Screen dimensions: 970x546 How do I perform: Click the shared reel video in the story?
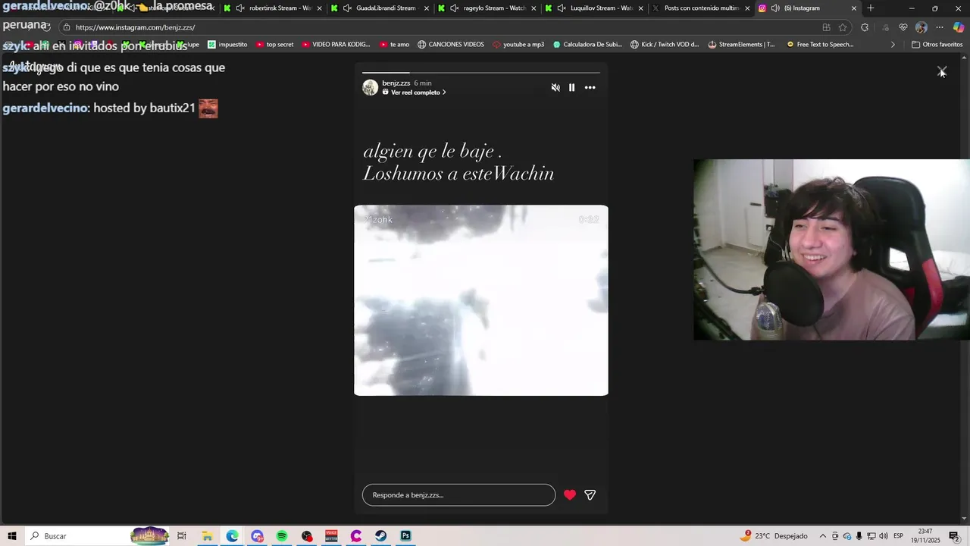481,300
